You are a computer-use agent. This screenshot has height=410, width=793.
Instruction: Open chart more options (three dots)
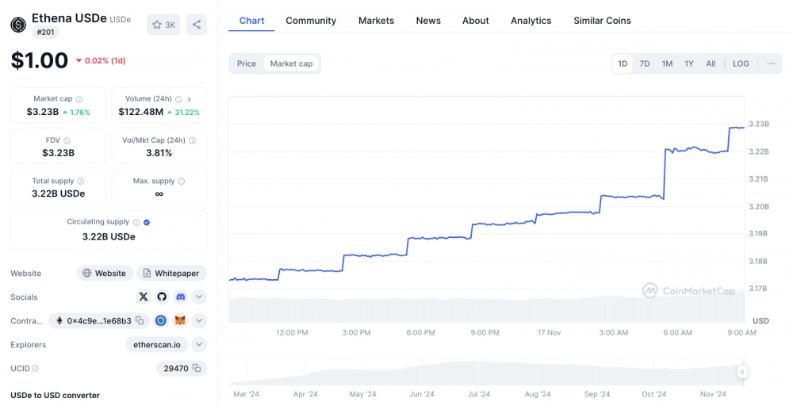[771, 63]
